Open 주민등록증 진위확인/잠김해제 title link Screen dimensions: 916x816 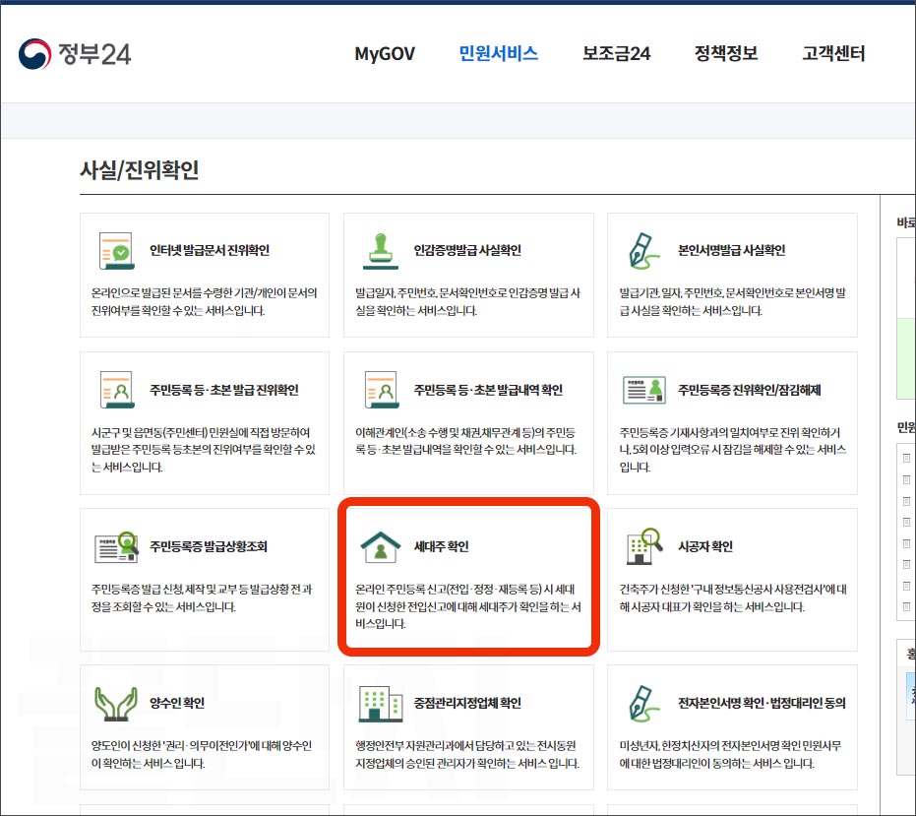(x=750, y=390)
